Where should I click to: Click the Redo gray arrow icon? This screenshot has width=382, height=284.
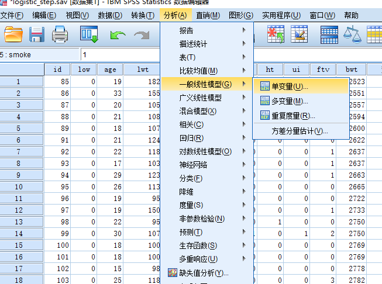[x=142, y=35]
